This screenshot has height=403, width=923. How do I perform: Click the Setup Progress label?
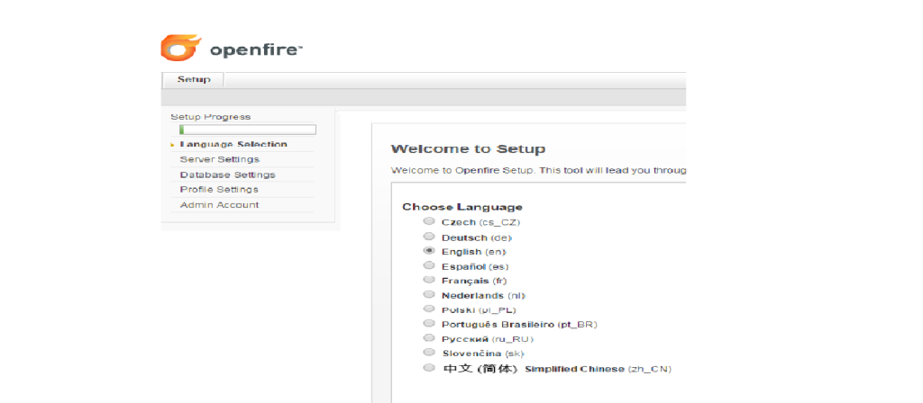tap(211, 117)
